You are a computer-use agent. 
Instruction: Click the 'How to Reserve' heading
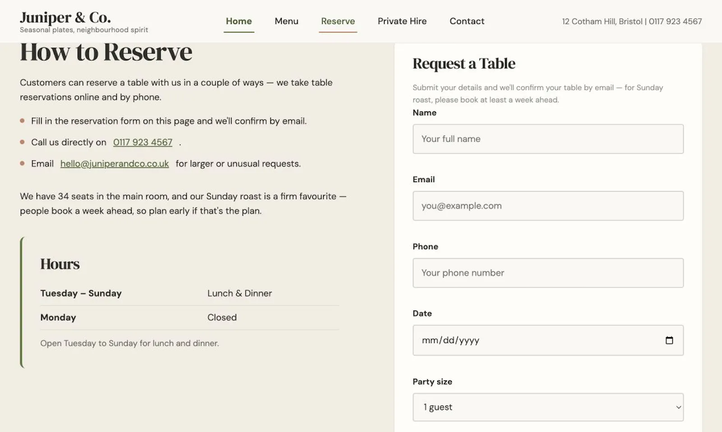pos(106,52)
